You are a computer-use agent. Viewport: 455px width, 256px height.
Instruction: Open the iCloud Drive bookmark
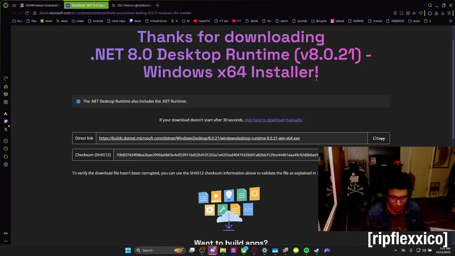click(156, 21)
